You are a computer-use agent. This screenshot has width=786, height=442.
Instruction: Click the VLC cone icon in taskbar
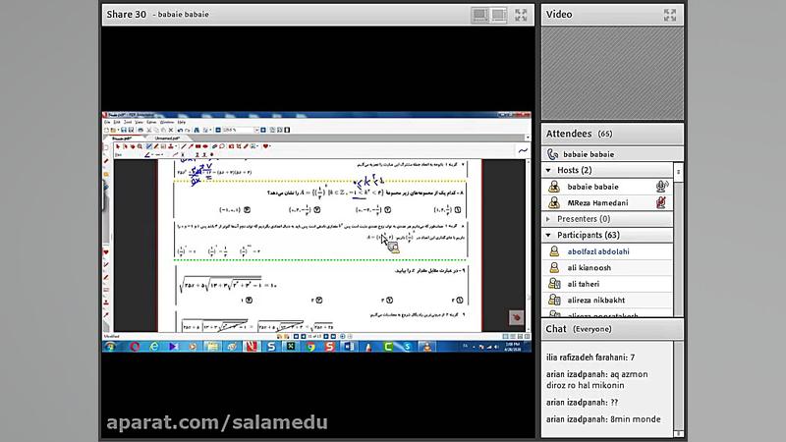[x=426, y=347]
